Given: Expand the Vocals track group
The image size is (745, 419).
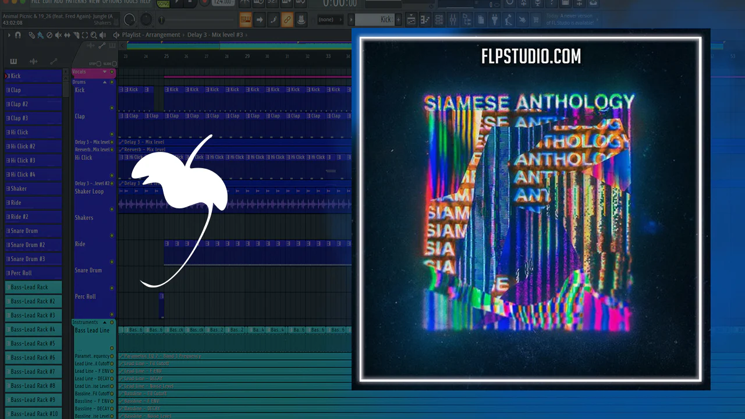Looking at the screenshot, I should pyautogui.click(x=105, y=72).
